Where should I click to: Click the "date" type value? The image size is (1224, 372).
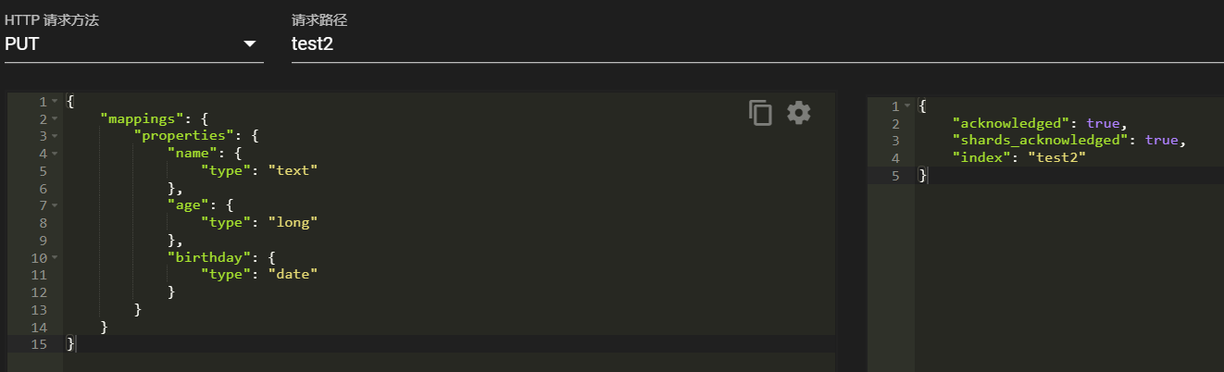coord(293,274)
